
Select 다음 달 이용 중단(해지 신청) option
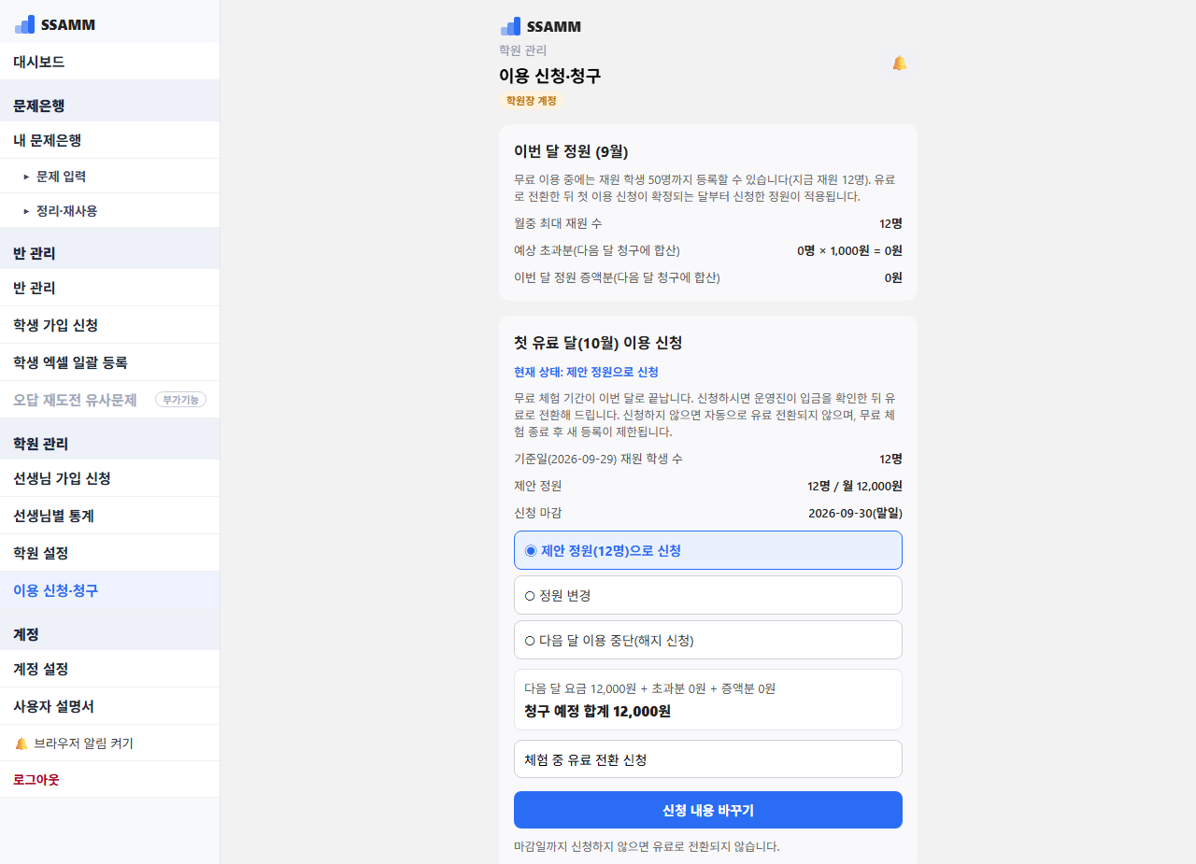click(x=708, y=640)
